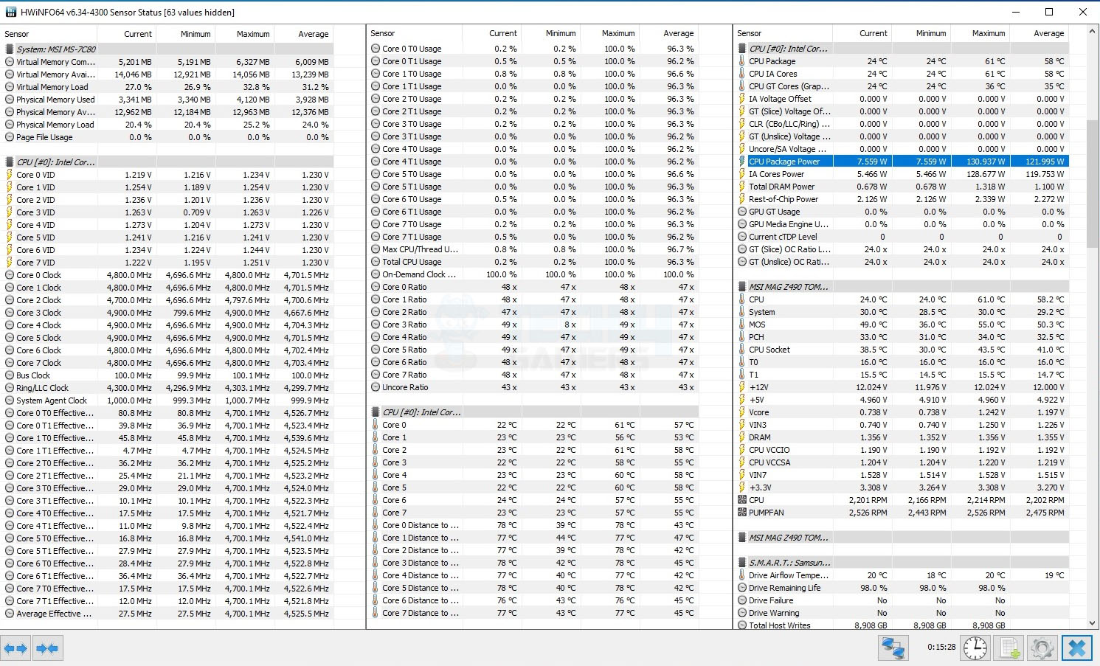Select the Core 3 VID row
1100x666 pixels.
click(x=167, y=212)
